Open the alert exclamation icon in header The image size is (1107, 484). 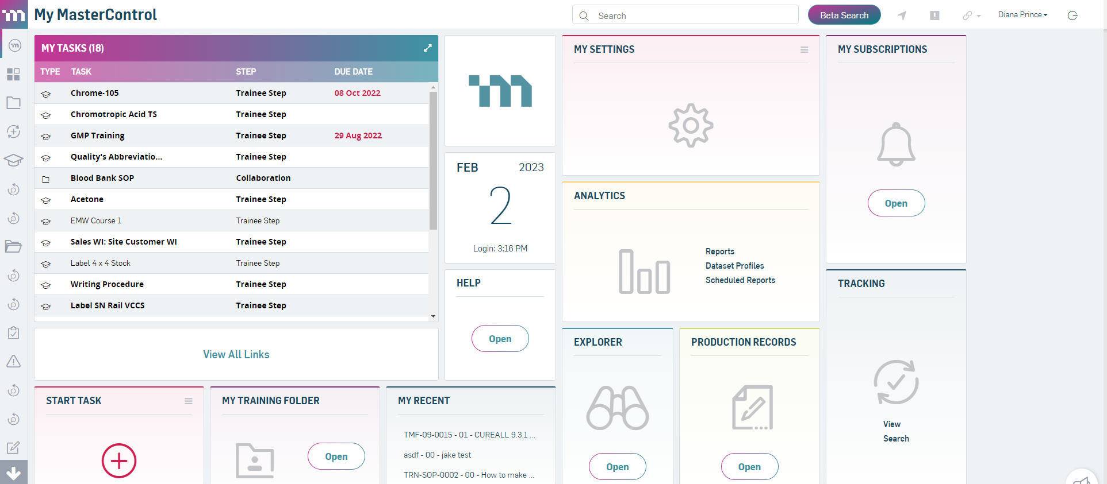[934, 16]
